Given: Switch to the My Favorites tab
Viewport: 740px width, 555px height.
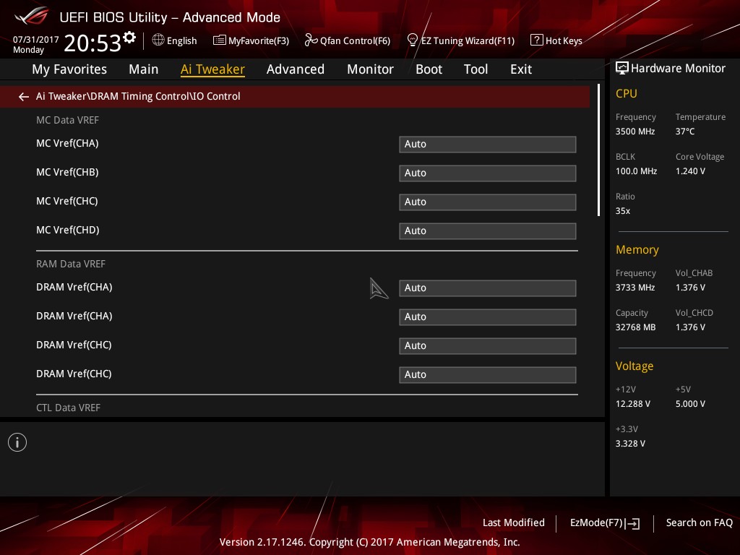Looking at the screenshot, I should (x=69, y=69).
